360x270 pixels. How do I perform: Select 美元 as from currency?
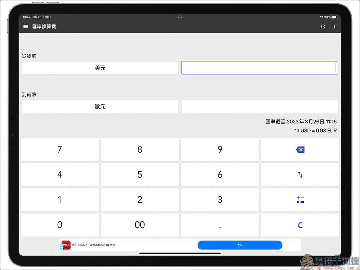pyautogui.click(x=100, y=68)
